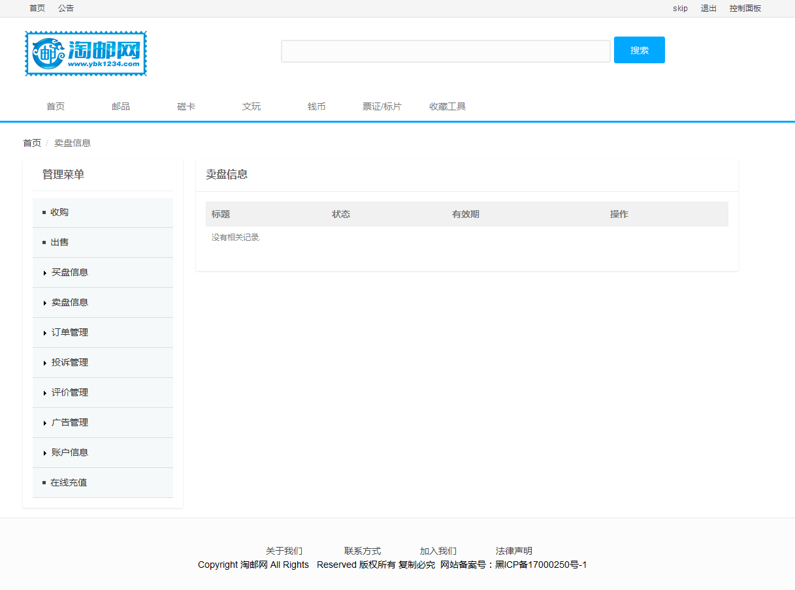Open 加入我们 footer link
Screen dimensions: 795x590
(x=438, y=551)
